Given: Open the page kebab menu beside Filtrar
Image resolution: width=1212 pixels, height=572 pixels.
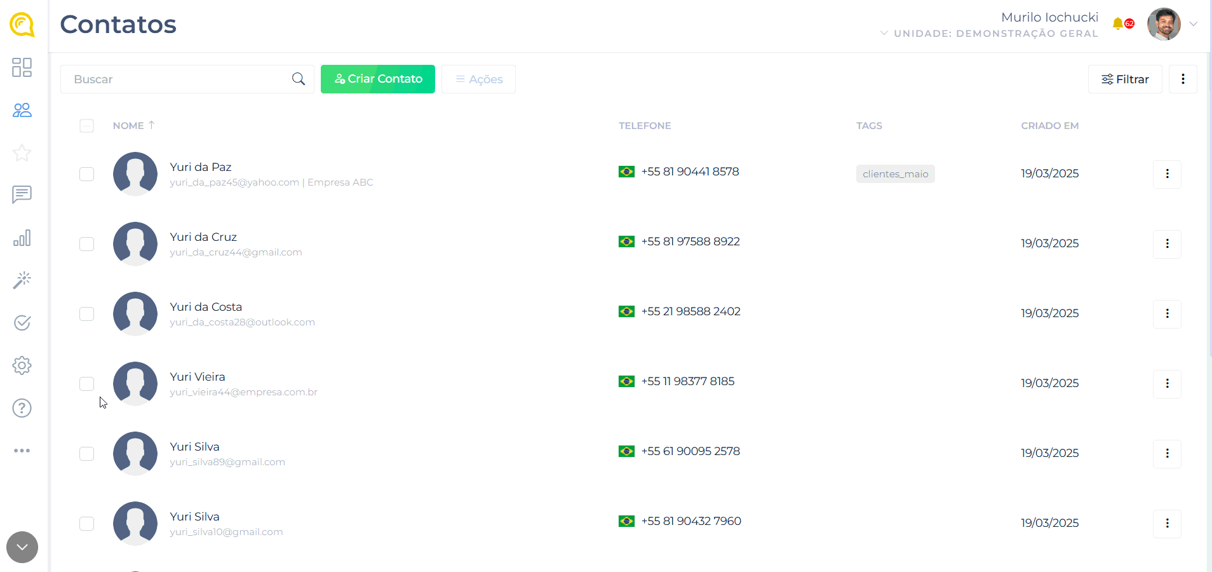Looking at the screenshot, I should point(1183,79).
